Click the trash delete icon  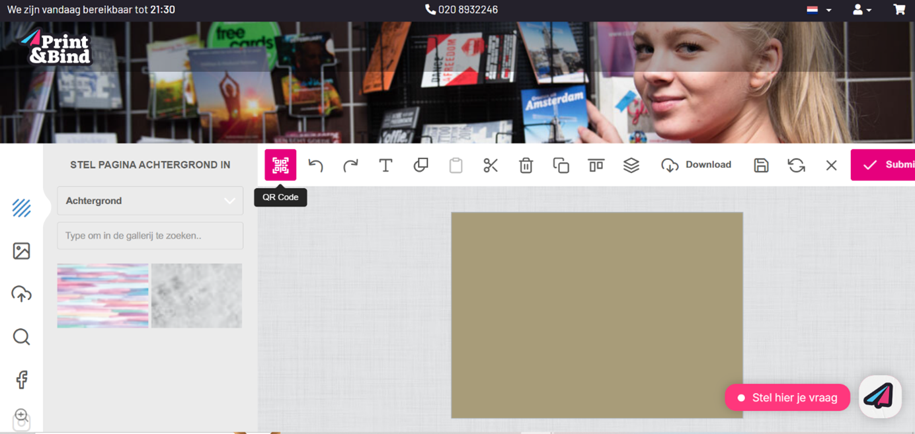pos(526,165)
